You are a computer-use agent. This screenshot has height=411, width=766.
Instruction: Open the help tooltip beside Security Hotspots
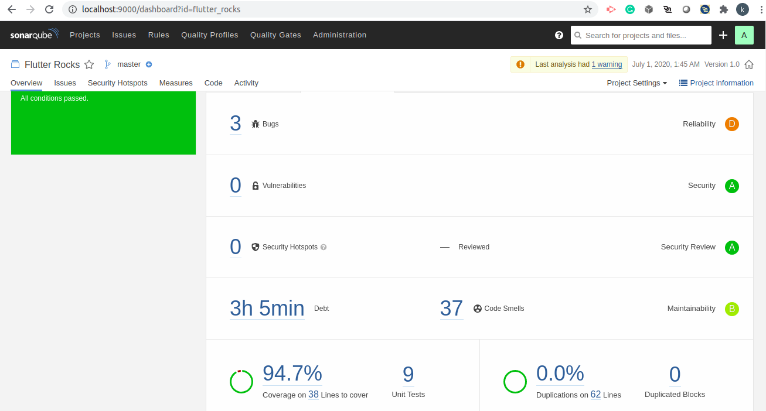[x=324, y=247]
